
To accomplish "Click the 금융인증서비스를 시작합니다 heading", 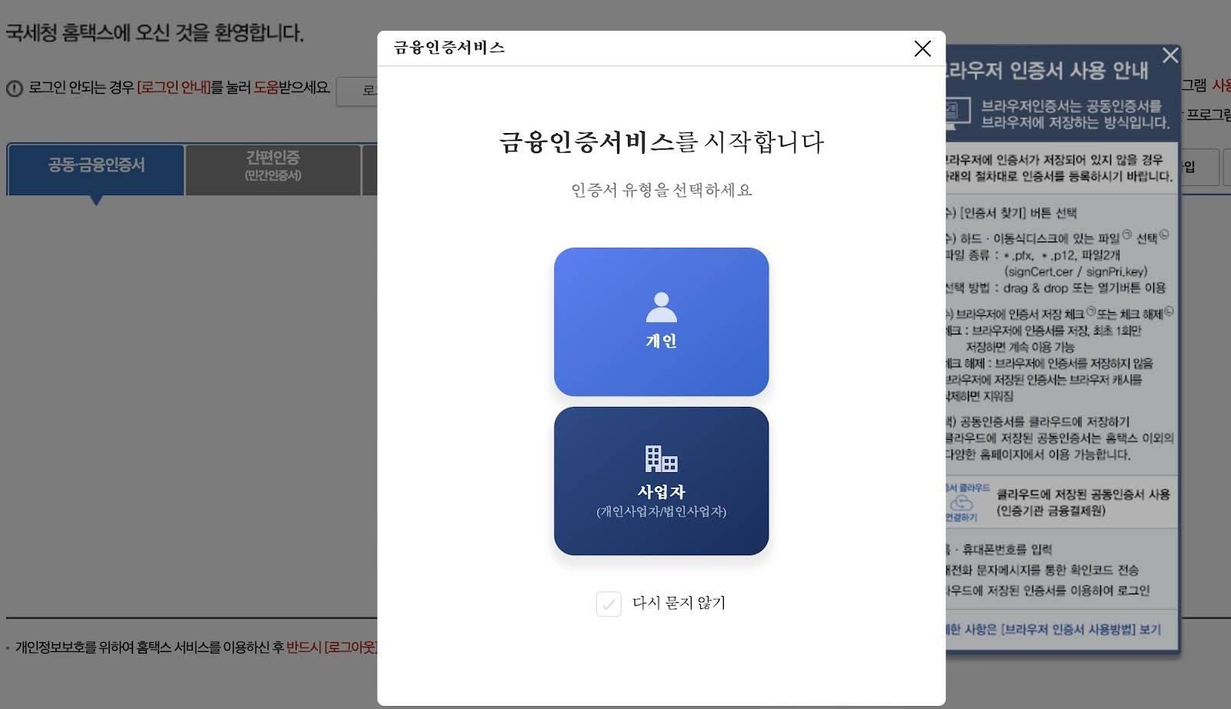I will tap(661, 142).
